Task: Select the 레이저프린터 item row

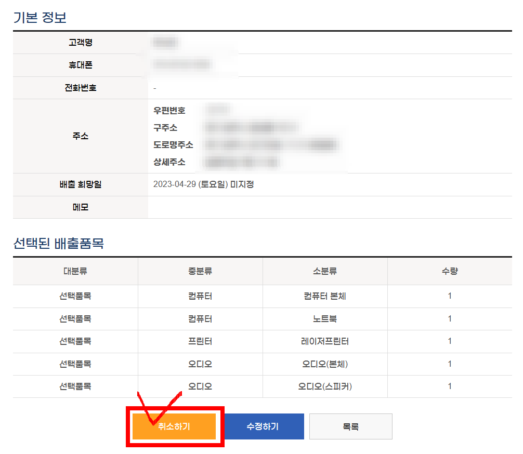Action: 260,341
